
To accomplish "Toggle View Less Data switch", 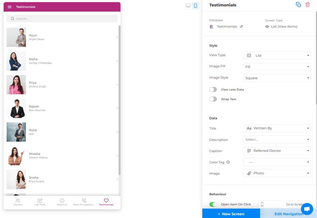I will (213, 89).
